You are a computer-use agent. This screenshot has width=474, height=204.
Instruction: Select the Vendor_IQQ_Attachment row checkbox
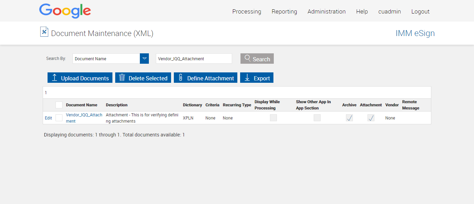click(x=59, y=118)
